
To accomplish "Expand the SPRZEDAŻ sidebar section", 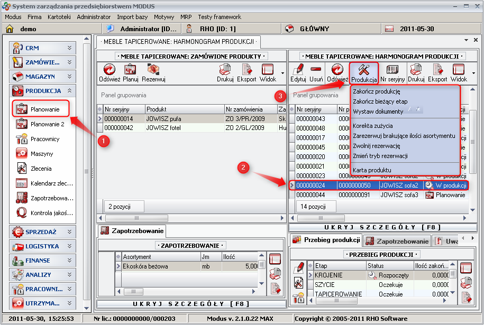I will [69, 232].
